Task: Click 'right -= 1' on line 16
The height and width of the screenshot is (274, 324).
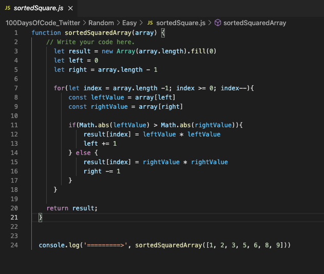Action: 102,171
